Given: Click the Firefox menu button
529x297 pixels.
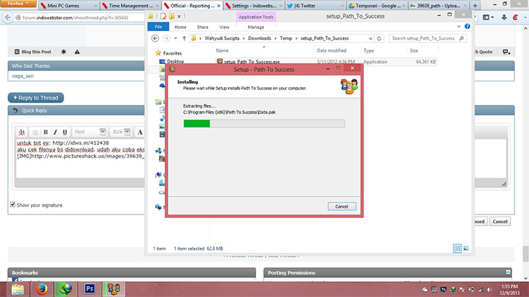Looking at the screenshot, I should [x=18, y=3].
